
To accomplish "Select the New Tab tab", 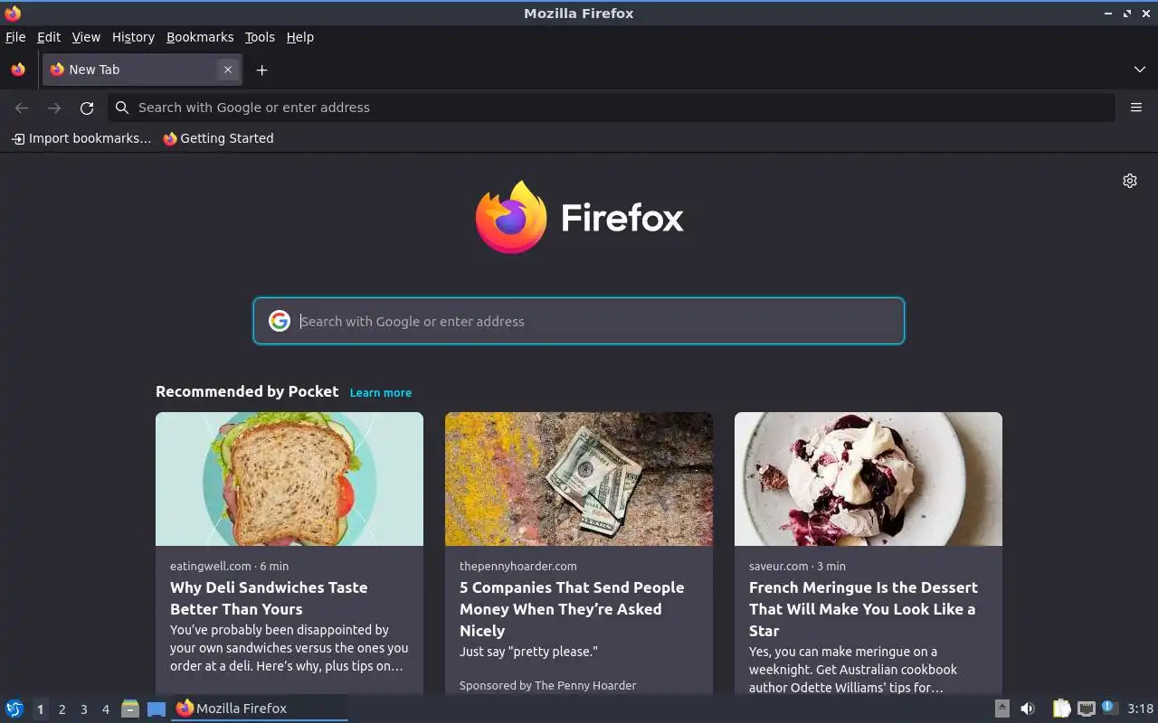I will click(x=141, y=70).
